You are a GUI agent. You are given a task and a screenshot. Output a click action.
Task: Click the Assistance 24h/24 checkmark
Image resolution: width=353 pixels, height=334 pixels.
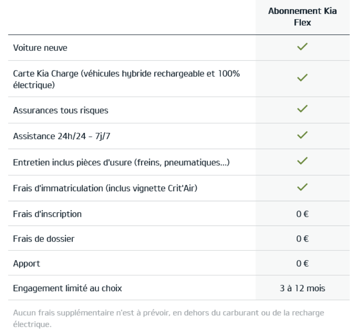[x=302, y=135]
